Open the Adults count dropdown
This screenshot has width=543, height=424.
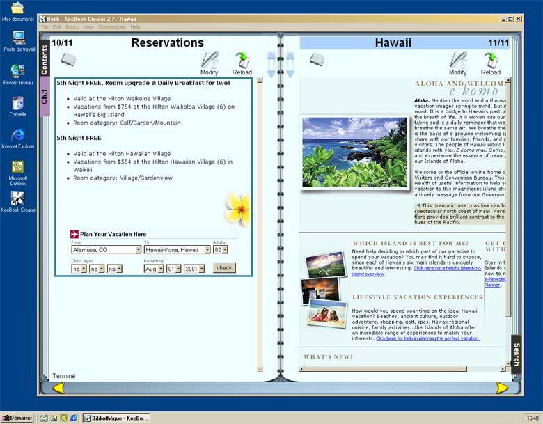(224, 250)
